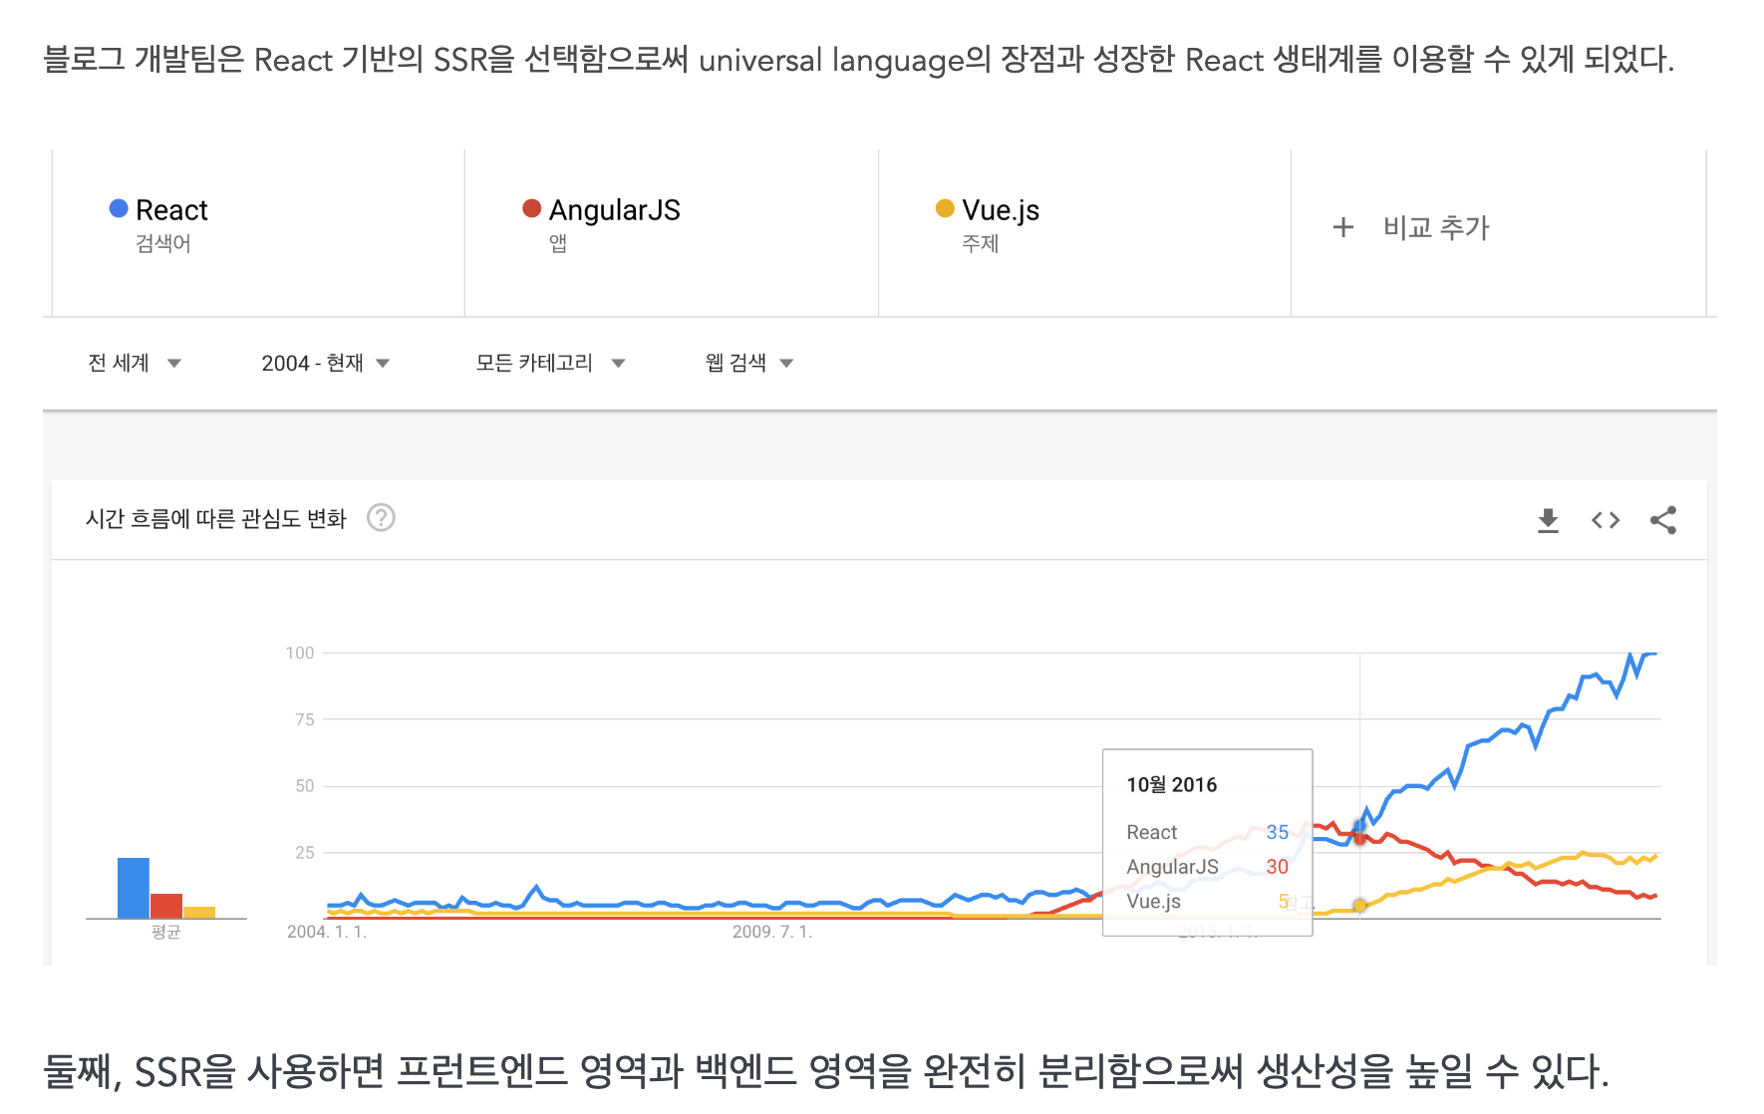The width and height of the screenshot is (1764, 1114).
Task: Select the React search term card
Action: [258, 233]
